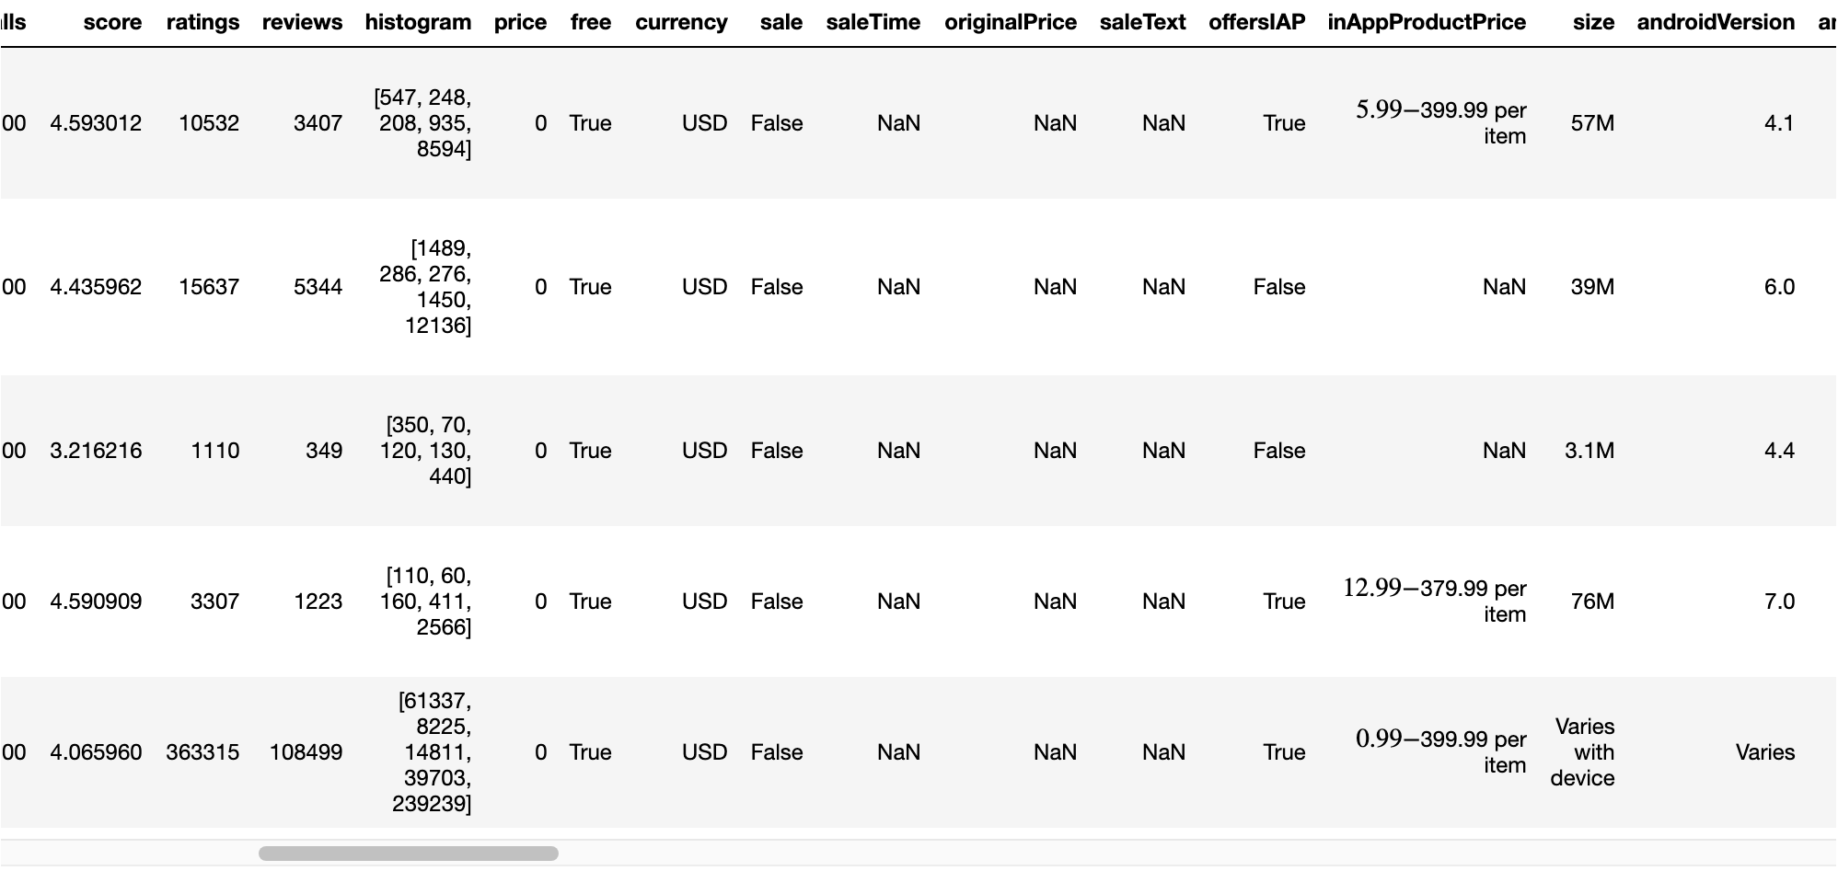Click the size column header
The height and width of the screenshot is (871, 1838).
pyautogui.click(x=1593, y=22)
